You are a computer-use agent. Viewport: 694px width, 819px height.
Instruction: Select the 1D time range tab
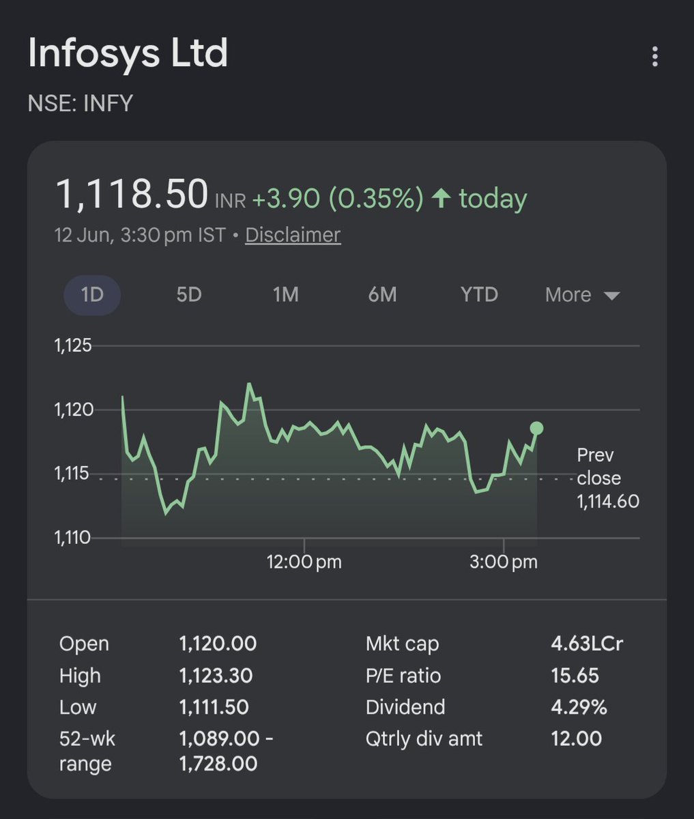pyautogui.click(x=92, y=295)
